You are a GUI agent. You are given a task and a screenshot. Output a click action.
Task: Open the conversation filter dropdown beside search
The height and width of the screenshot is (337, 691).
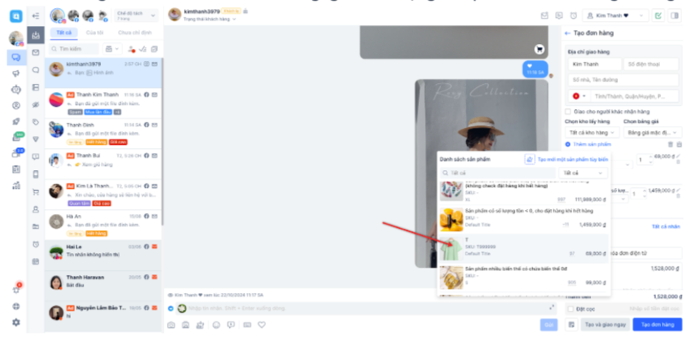coord(112,49)
